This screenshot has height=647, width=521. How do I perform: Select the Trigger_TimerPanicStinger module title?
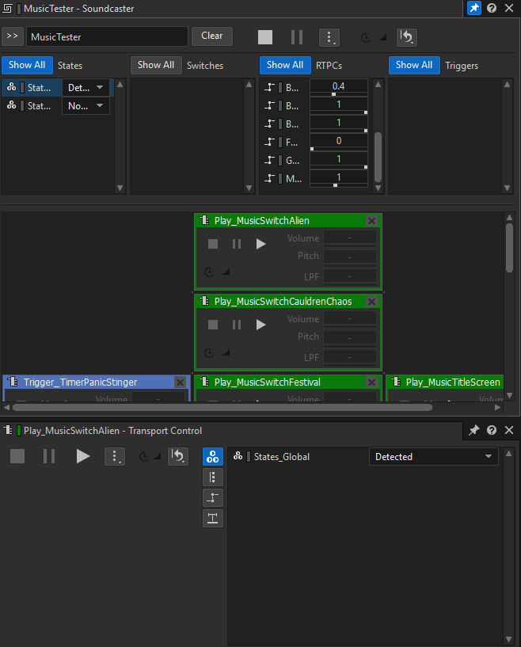[80, 382]
